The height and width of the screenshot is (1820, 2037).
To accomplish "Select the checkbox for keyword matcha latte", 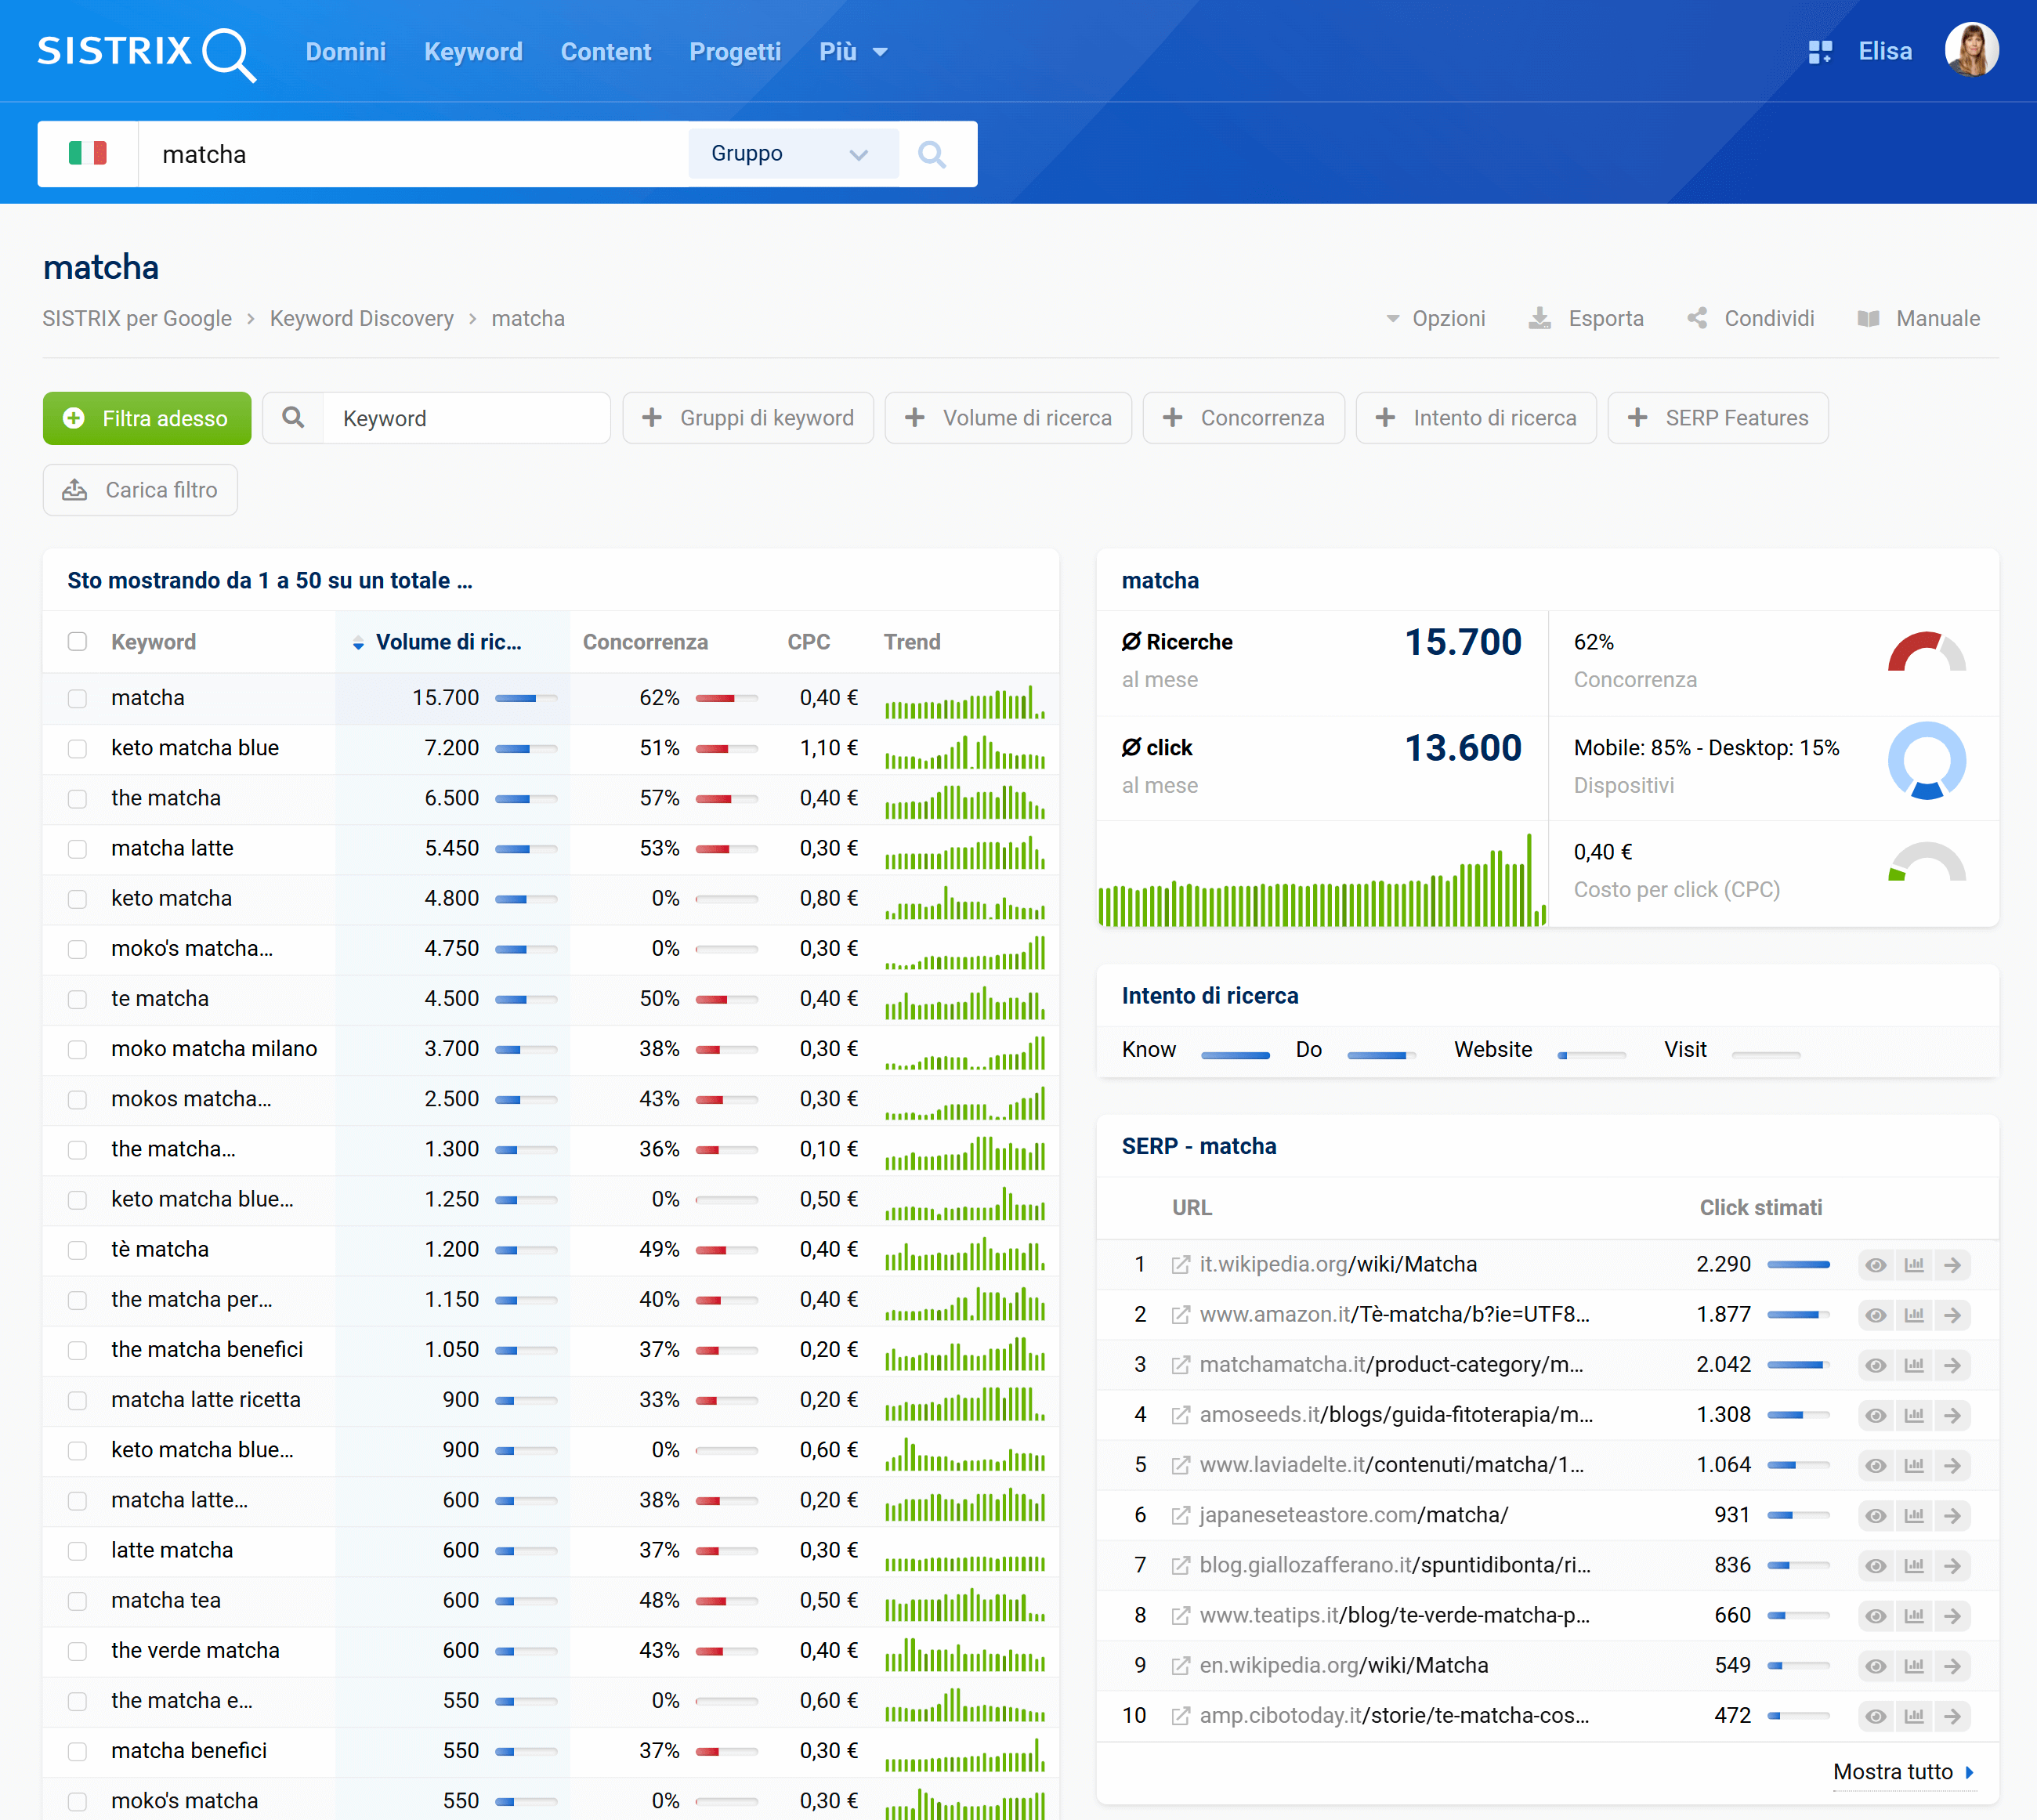I will [77, 848].
